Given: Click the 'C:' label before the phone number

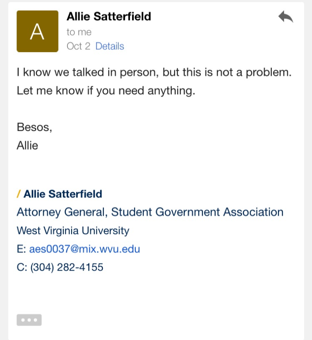Looking at the screenshot, I should click(22, 267).
